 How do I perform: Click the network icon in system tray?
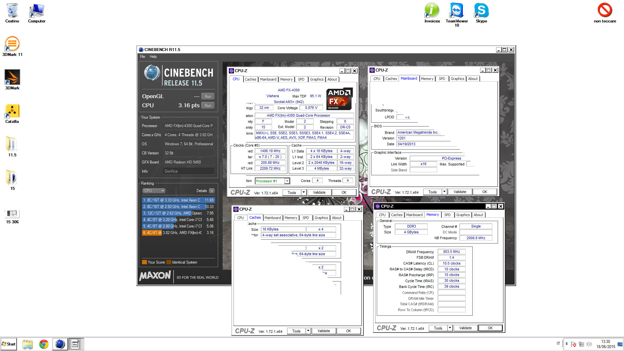point(581,344)
